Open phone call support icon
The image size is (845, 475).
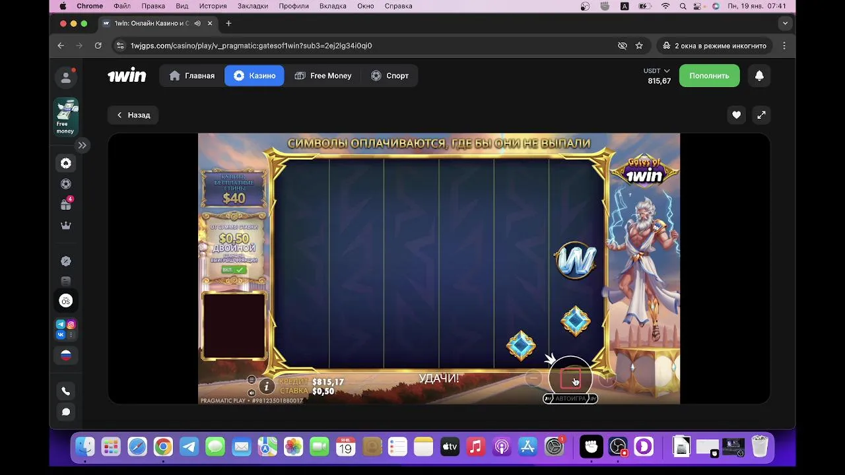tap(66, 391)
